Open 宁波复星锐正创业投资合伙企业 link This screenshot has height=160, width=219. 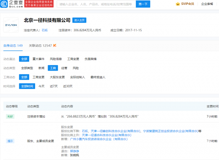point(171,131)
